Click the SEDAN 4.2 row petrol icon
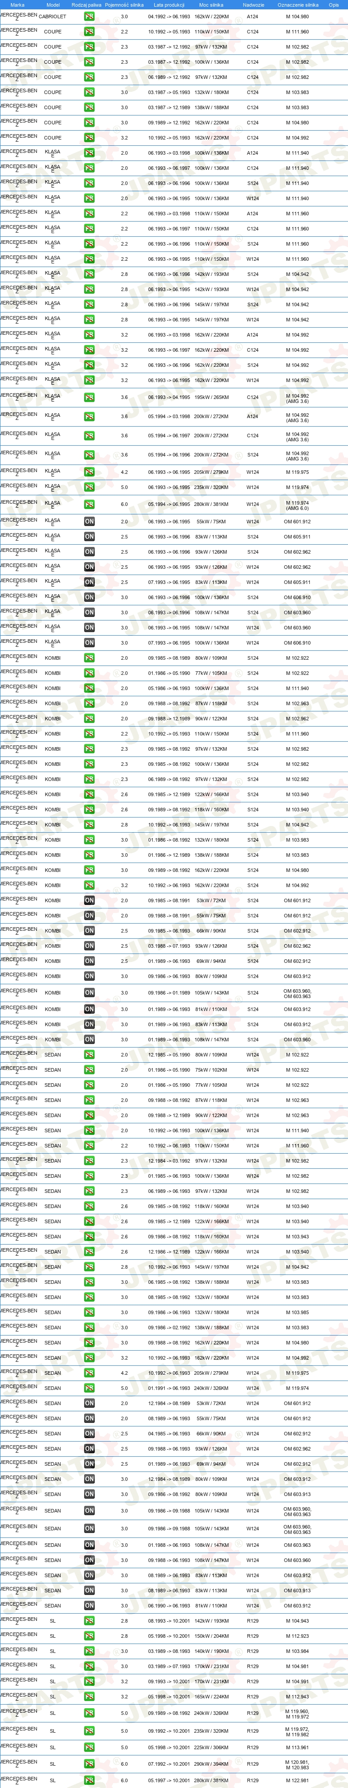 [89, 1373]
